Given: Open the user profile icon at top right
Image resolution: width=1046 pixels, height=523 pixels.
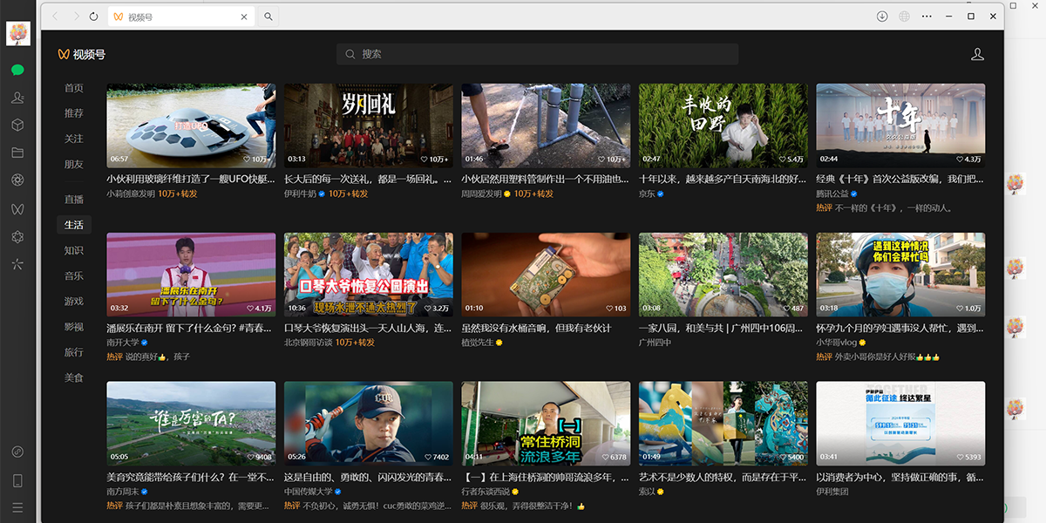Looking at the screenshot, I should (977, 54).
